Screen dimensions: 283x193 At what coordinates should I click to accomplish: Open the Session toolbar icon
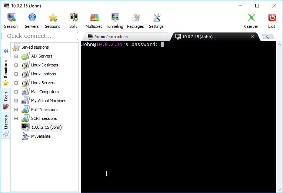(x=11, y=20)
